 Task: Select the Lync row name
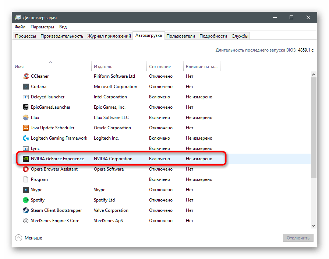(35, 148)
